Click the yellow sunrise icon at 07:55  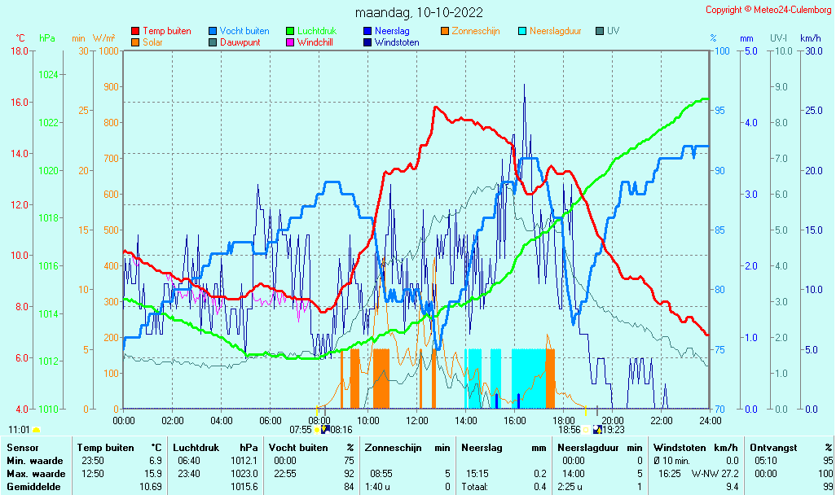pos(317,430)
